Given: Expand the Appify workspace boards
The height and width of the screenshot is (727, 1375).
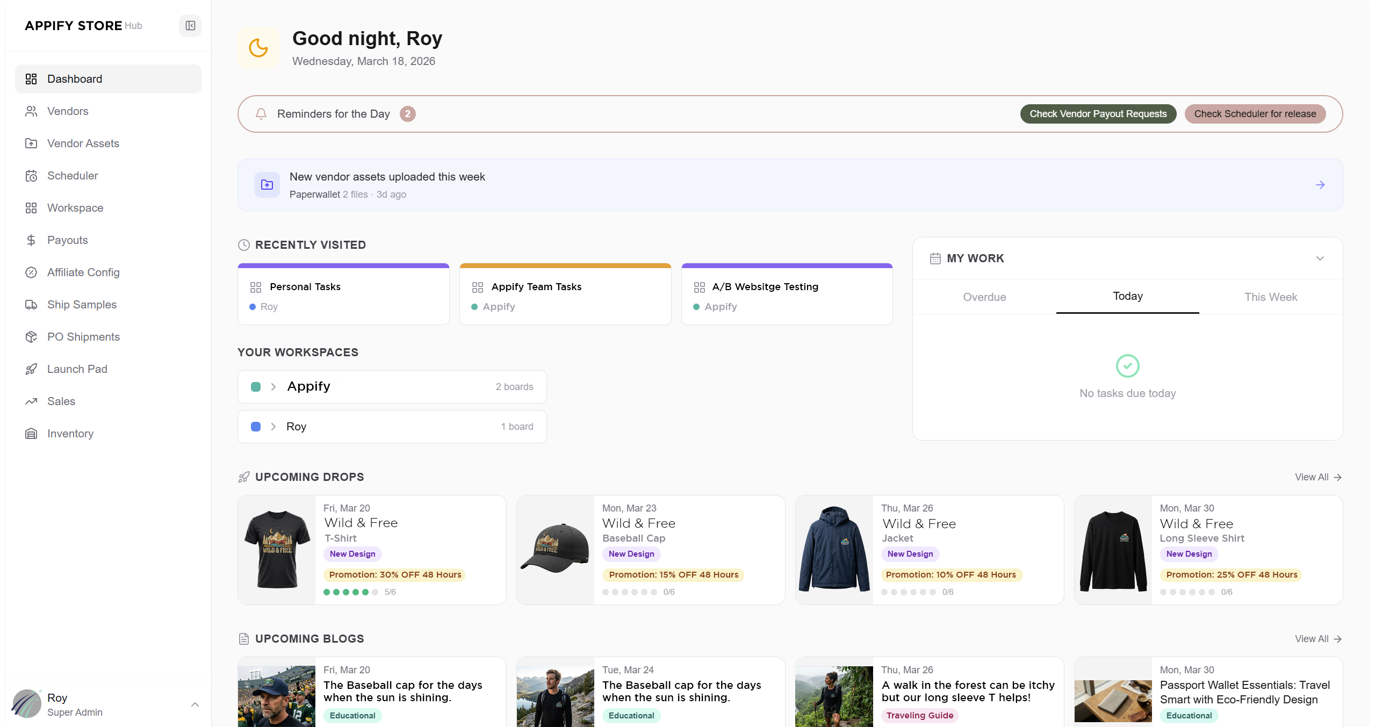Looking at the screenshot, I should 273,386.
